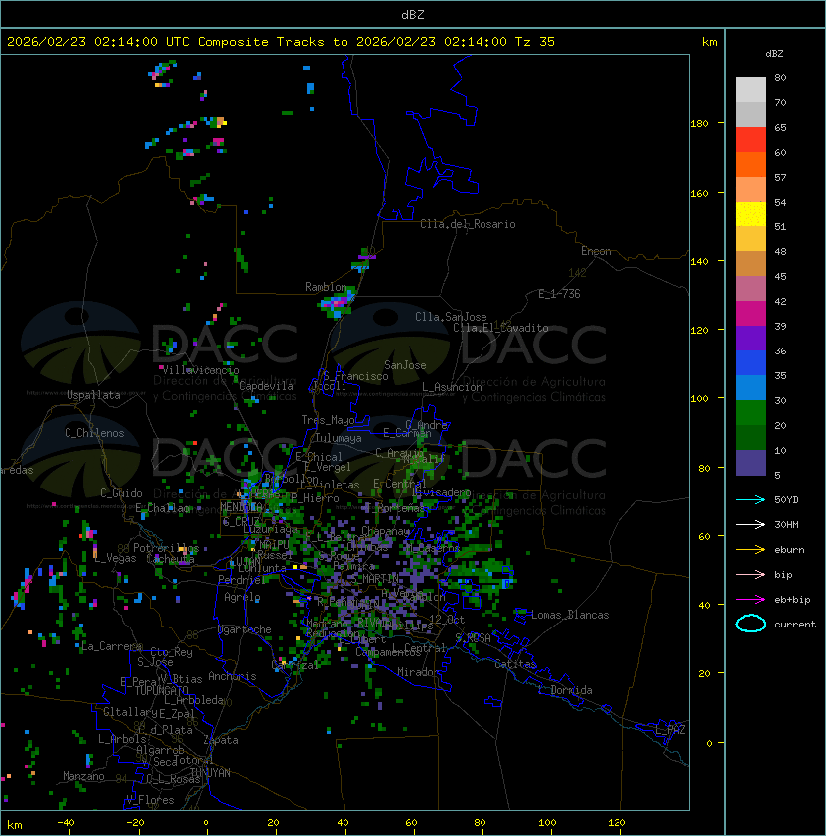Click the eb+bip magenta arrow legend icon
Image resolution: width=826 pixels, height=836 pixels.
click(751, 600)
